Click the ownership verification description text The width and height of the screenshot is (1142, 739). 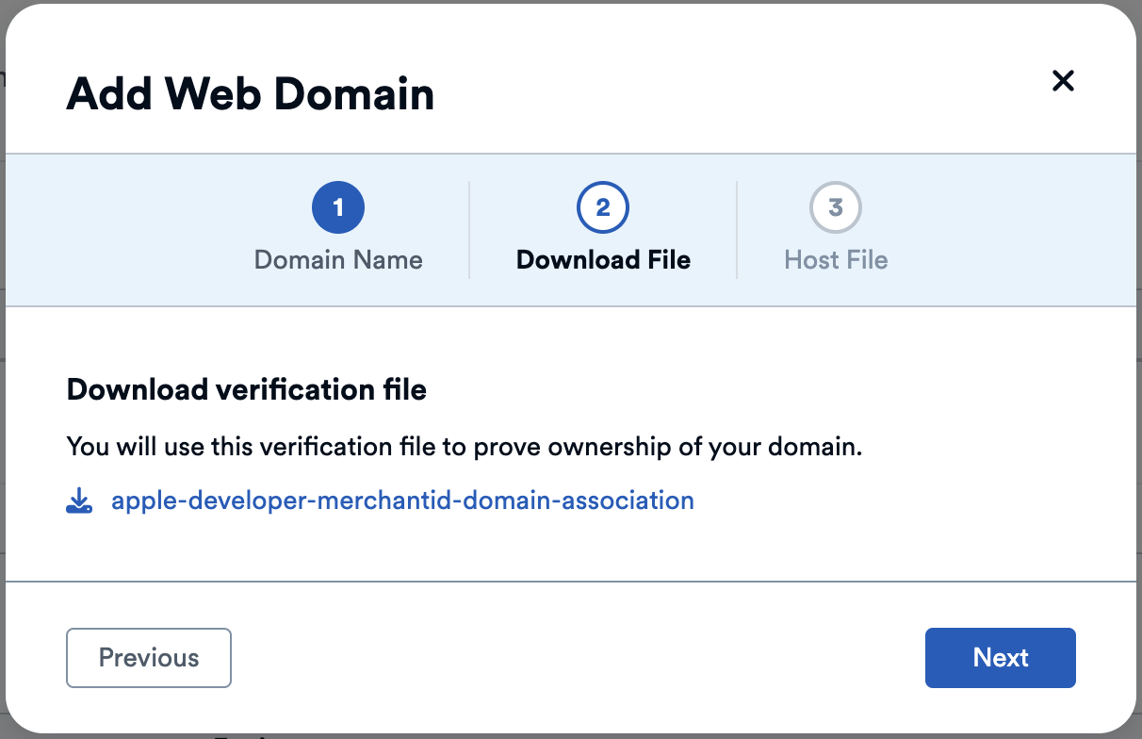465,447
